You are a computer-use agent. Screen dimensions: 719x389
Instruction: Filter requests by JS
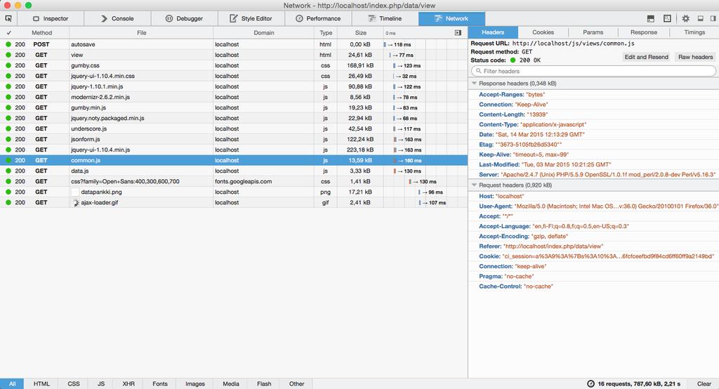[x=101, y=383]
